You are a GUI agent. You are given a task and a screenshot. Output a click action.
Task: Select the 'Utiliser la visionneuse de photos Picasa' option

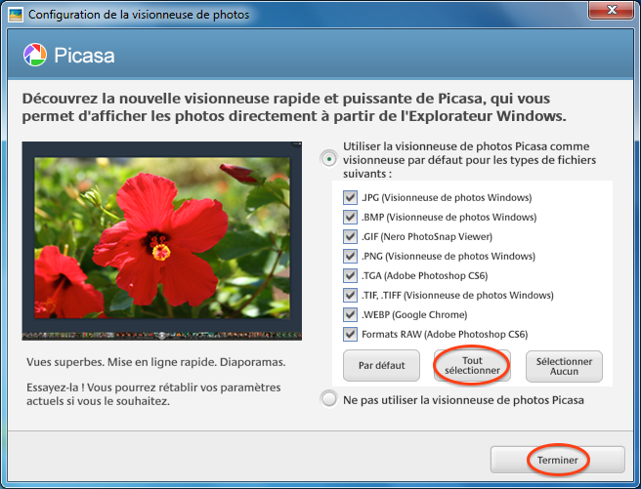pyautogui.click(x=329, y=159)
